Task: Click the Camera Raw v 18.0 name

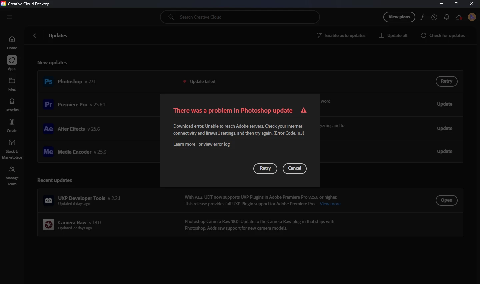Action: click(x=79, y=222)
